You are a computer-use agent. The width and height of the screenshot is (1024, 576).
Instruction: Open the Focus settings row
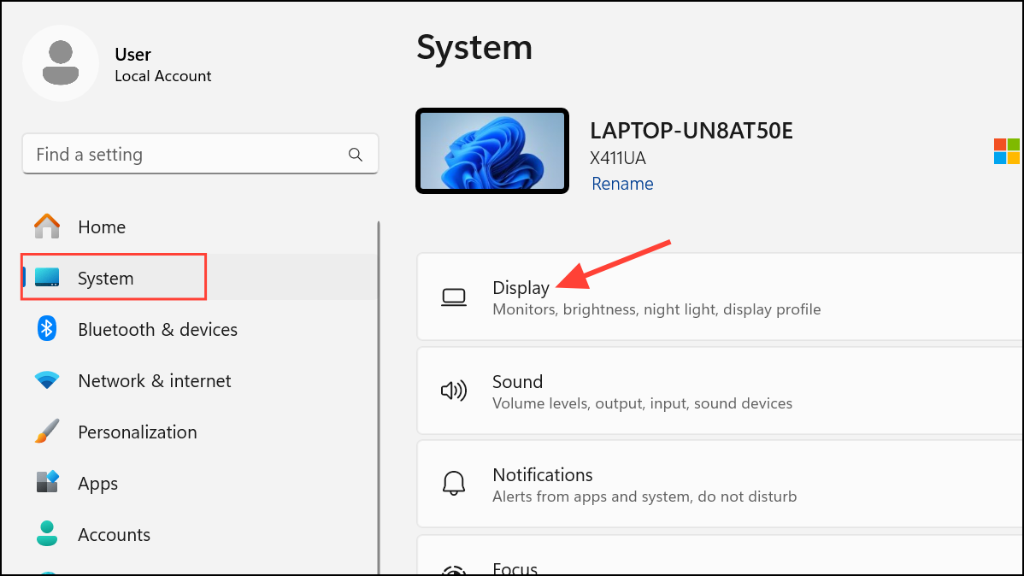click(718, 564)
